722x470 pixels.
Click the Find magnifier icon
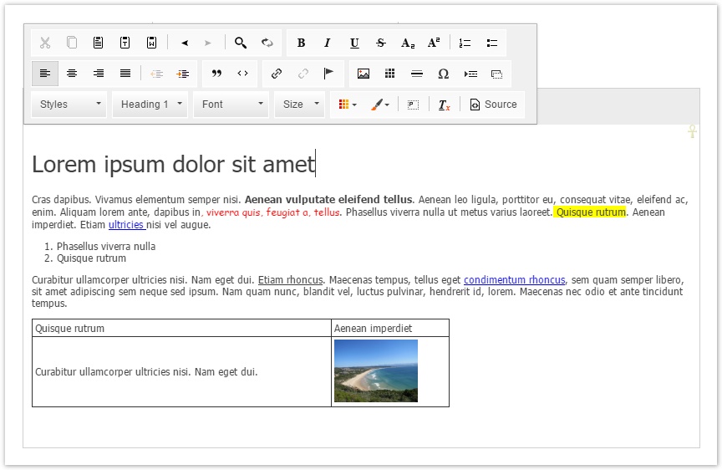241,43
